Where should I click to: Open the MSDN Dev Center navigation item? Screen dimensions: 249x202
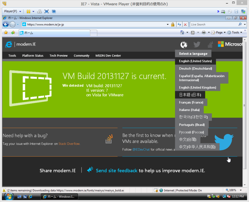(x=108, y=56)
